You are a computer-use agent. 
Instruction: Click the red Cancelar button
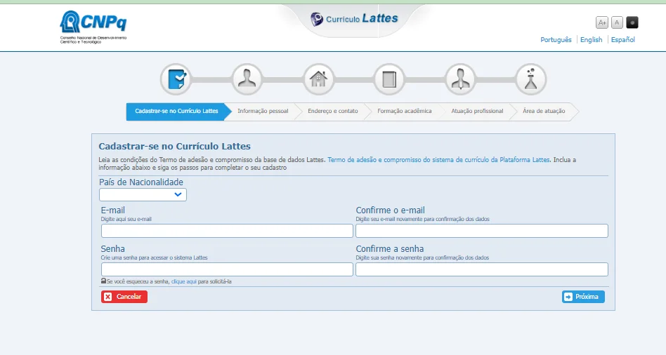pyautogui.click(x=124, y=297)
